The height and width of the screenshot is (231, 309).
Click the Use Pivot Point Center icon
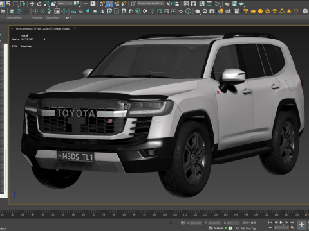coord(77,4)
